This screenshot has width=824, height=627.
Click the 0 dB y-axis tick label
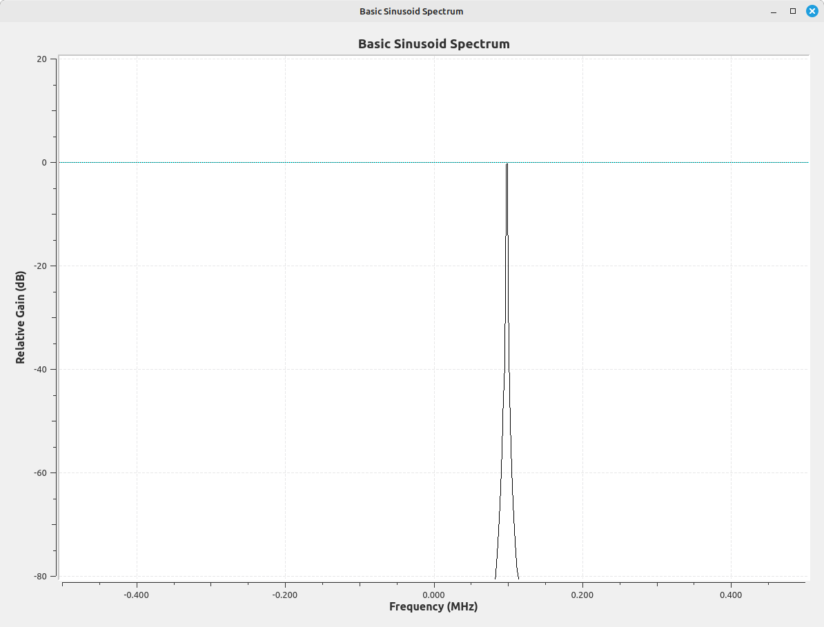click(44, 163)
